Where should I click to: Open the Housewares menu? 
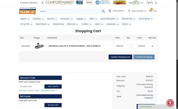[112, 24]
